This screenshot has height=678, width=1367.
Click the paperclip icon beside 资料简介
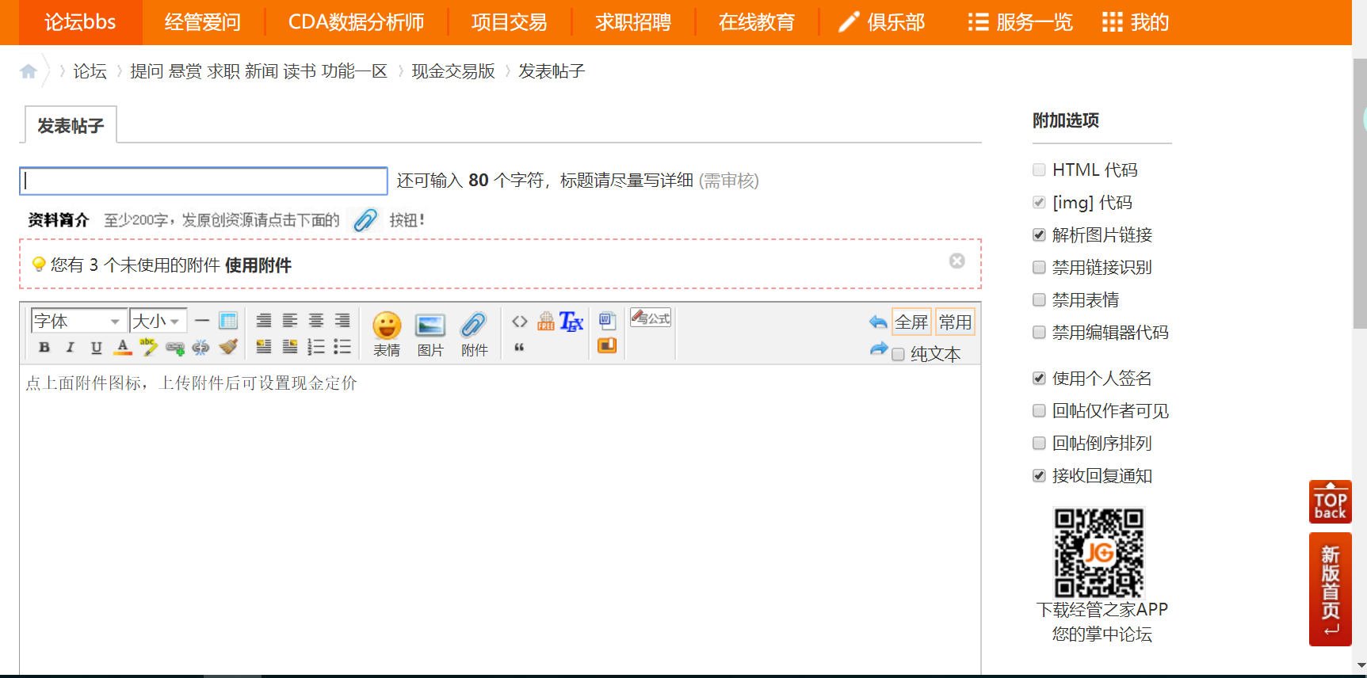[x=365, y=219]
